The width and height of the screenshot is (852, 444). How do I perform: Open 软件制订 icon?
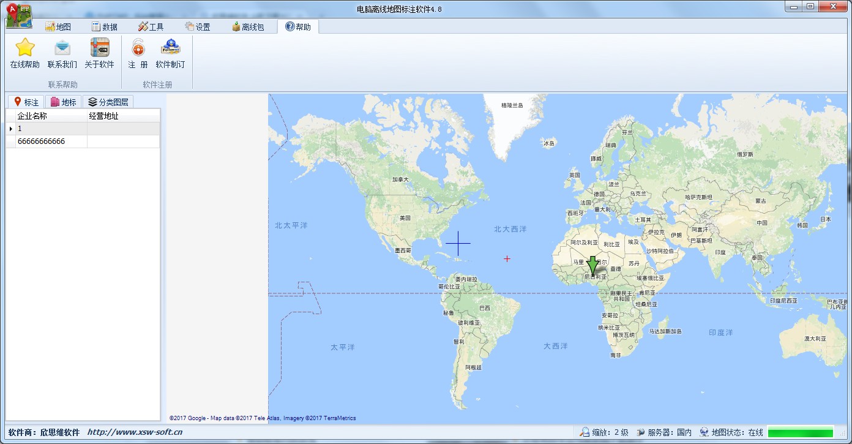pos(170,47)
